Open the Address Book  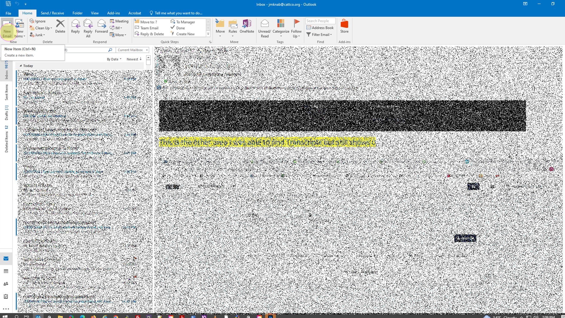point(320,27)
